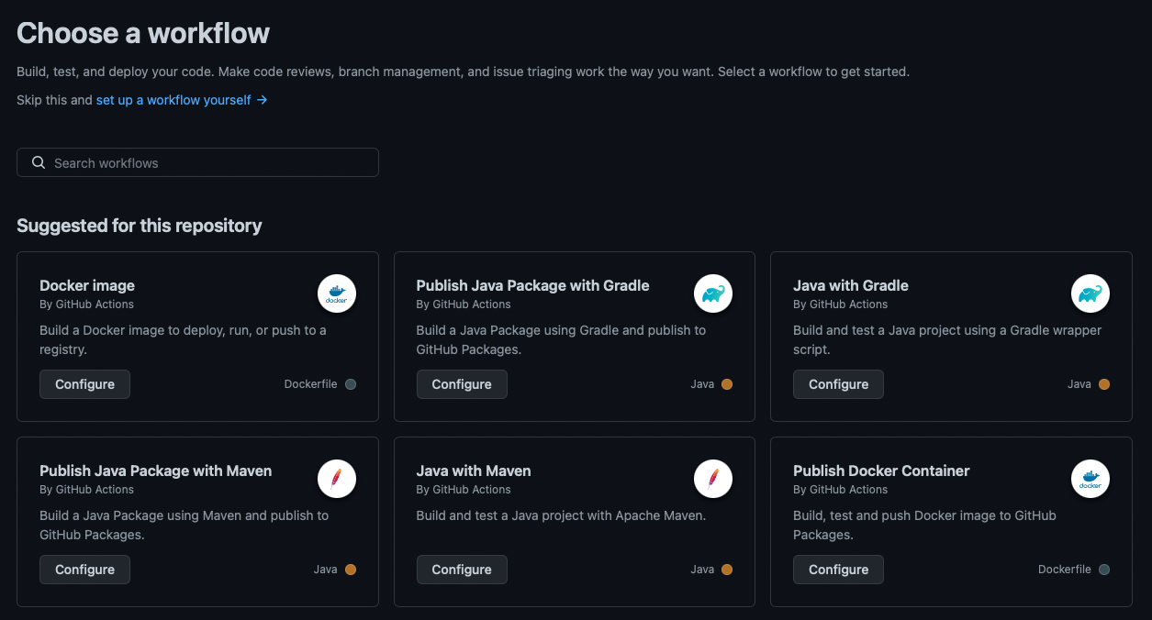Click the Publish Docker Container title
1152x620 pixels.
(x=881, y=471)
